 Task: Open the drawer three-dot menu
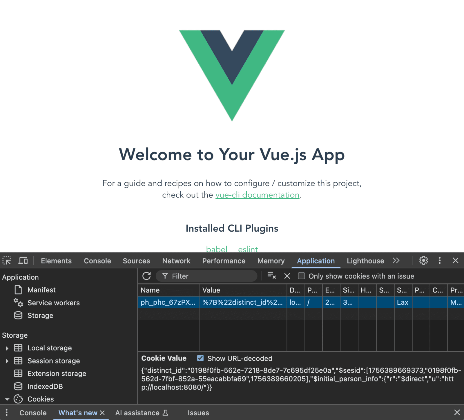click(x=6, y=412)
